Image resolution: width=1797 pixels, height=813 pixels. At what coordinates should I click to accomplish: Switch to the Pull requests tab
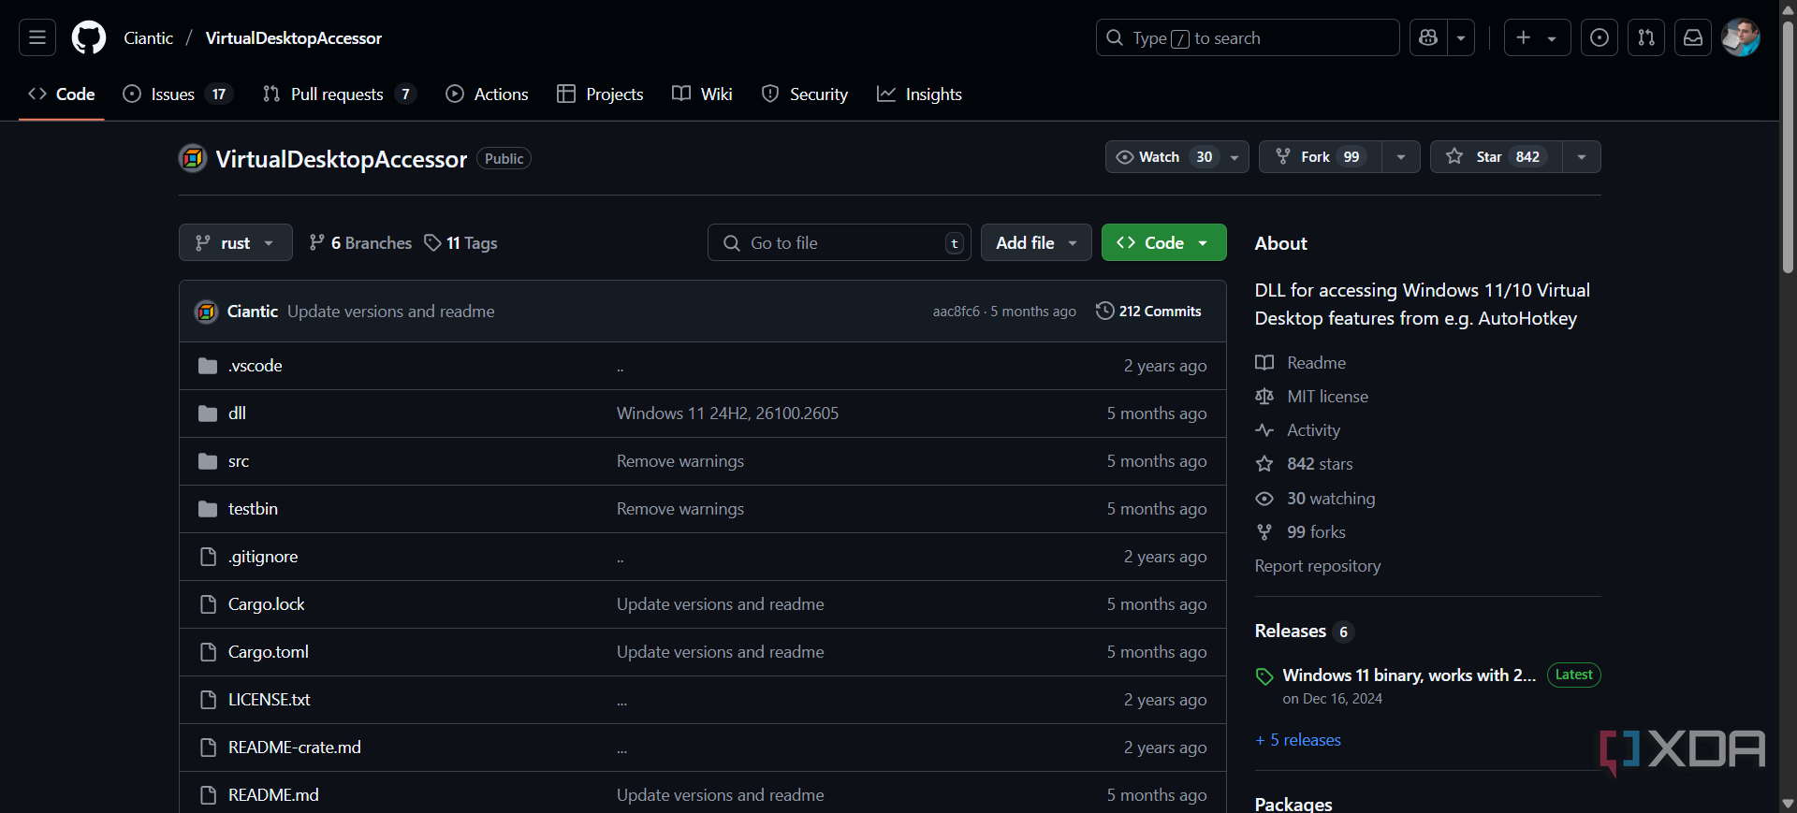tap(339, 94)
